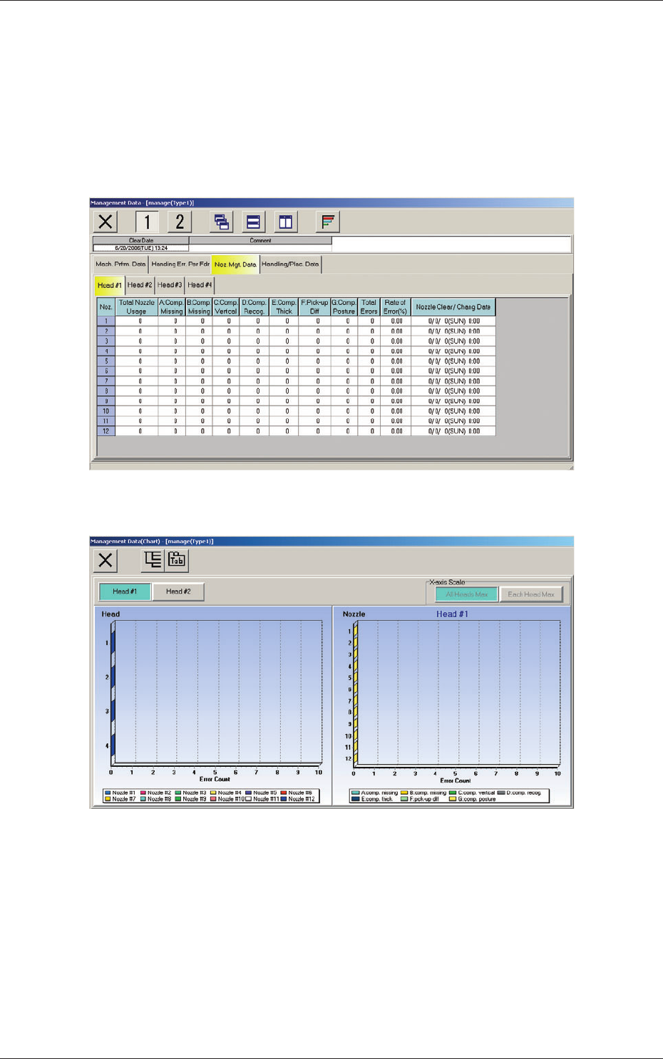
Task: Select nozzle row 8 header
Action: (x=106, y=391)
